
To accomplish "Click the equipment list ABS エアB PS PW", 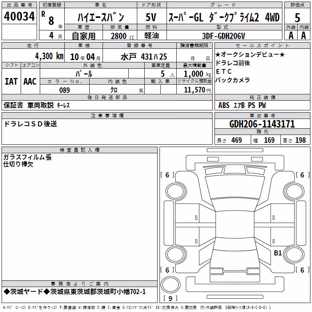I will [242, 105].
